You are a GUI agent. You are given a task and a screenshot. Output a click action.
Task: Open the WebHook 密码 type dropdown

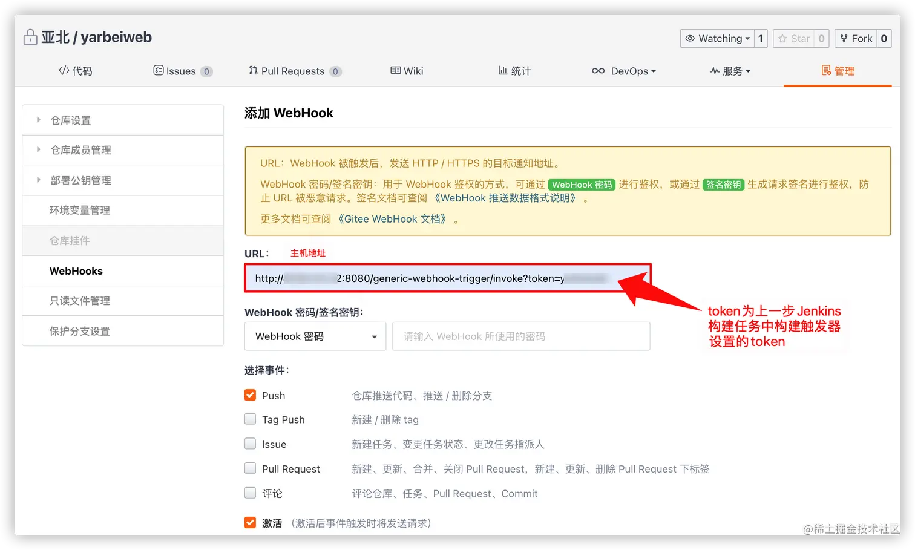tap(315, 336)
